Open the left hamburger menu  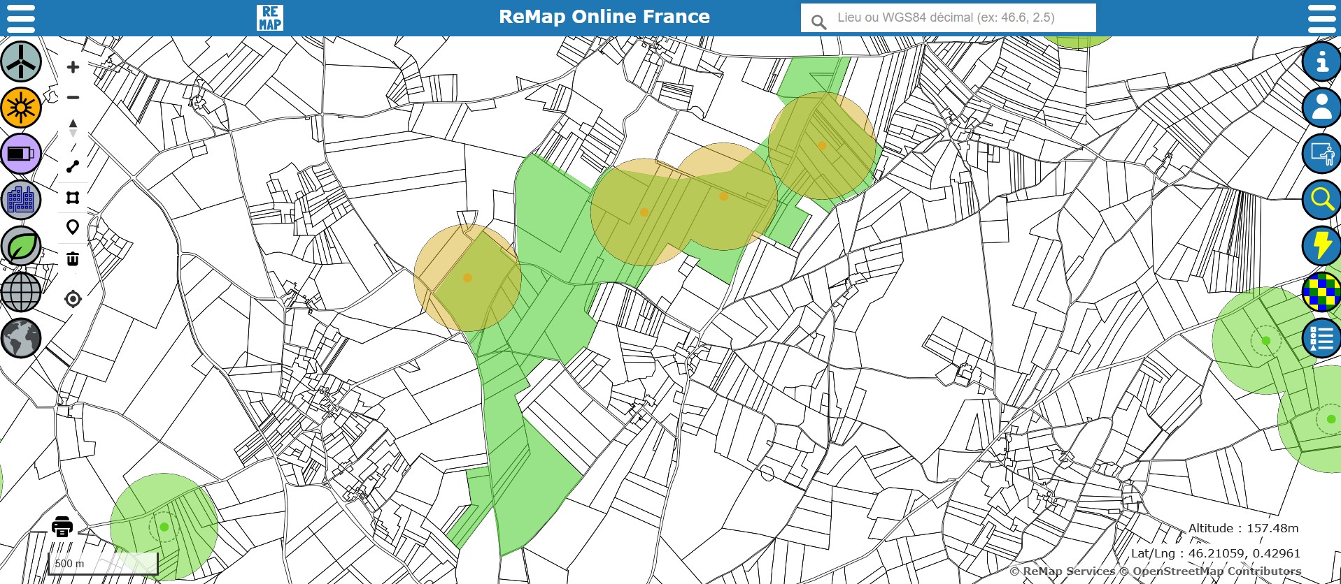point(20,18)
